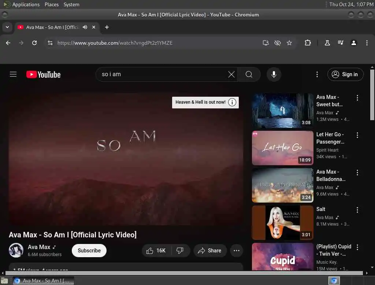
Task: Open more actions ellipsis below the video
Action: 237,251
